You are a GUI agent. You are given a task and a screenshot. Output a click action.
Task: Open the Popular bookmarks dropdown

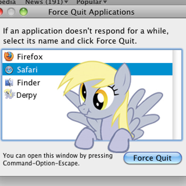click(x=92, y=2)
